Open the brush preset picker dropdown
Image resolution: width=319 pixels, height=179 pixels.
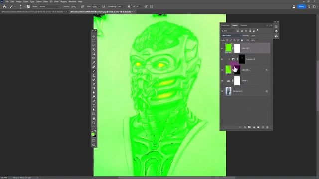click(x=24, y=6)
